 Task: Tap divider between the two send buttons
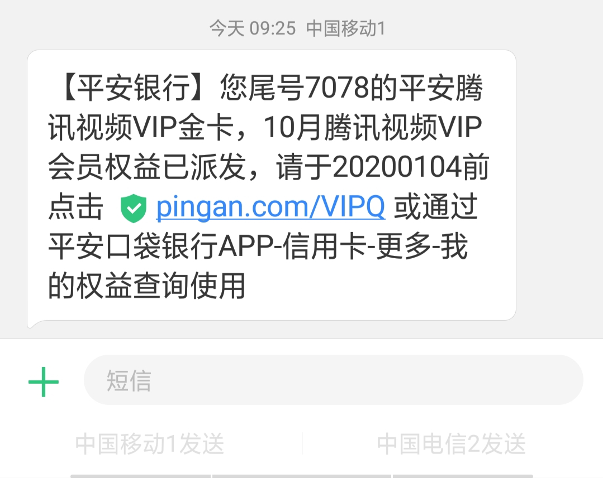point(302,443)
